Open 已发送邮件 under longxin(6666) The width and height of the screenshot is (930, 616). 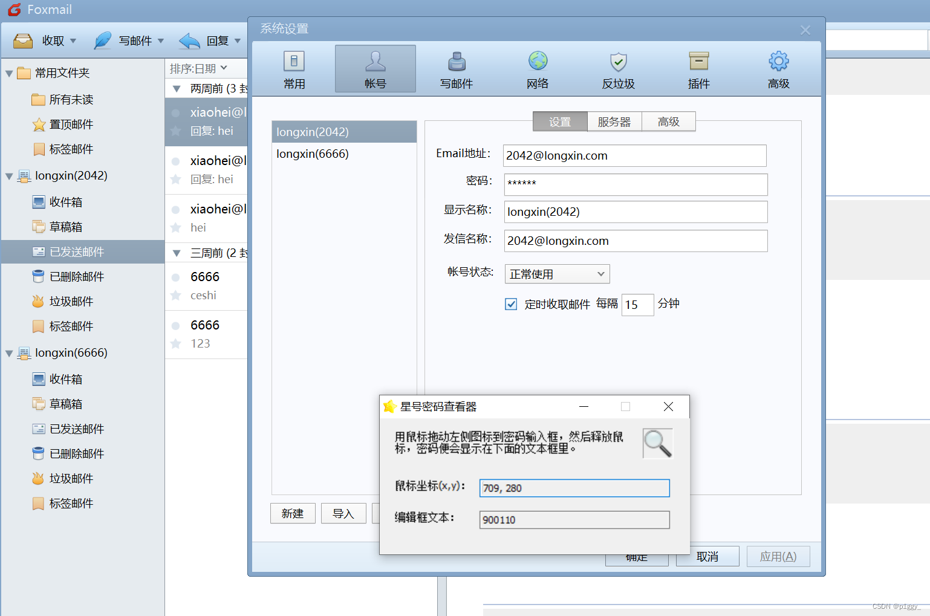point(68,429)
